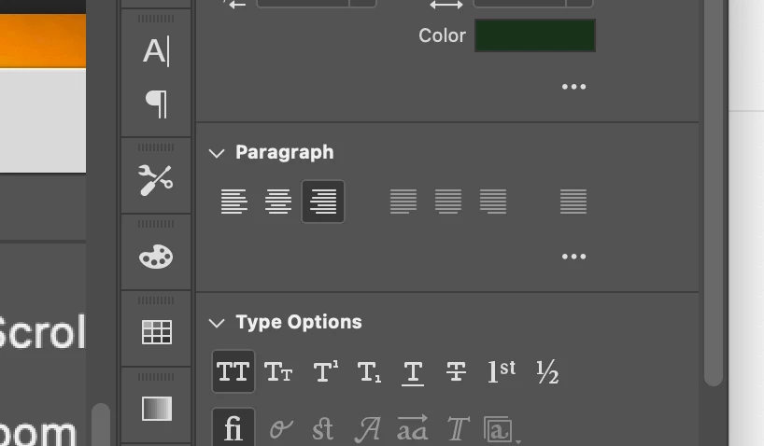Open the Gradient panel icon

point(156,409)
